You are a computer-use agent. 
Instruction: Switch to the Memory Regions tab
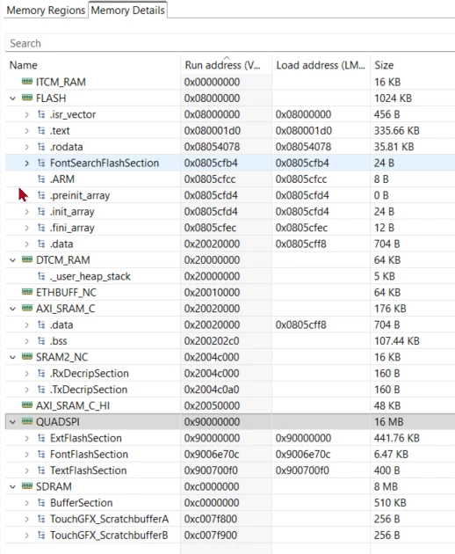pyautogui.click(x=46, y=11)
